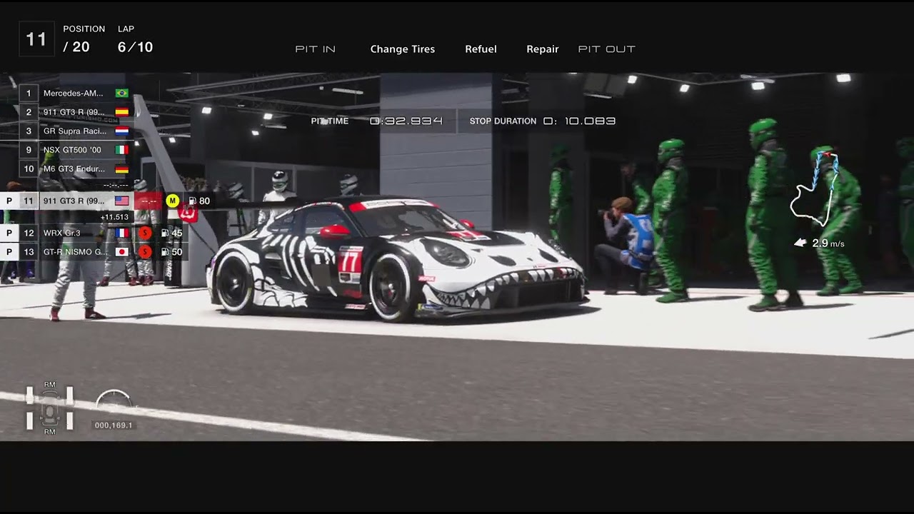The width and height of the screenshot is (914, 514).
Task: Click the wind direction arrow icon
Action: coord(800,243)
